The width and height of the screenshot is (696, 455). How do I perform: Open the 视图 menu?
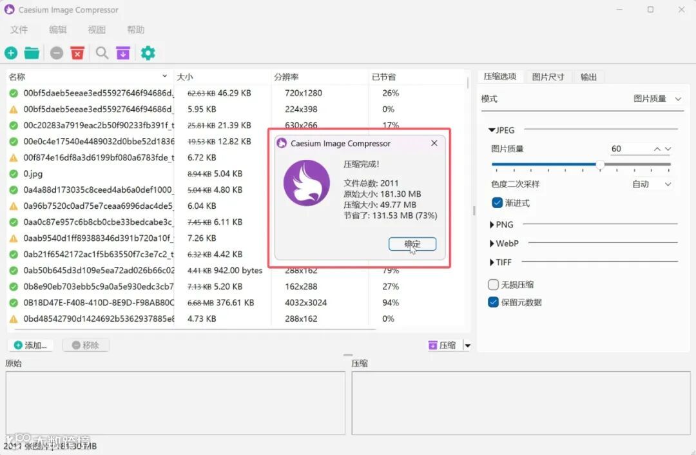(97, 30)
